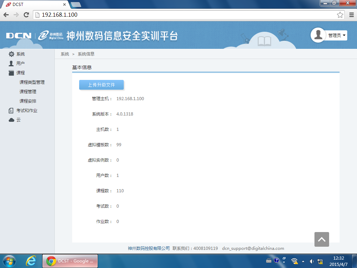This screenshot has height=268, width=357.
Task: Open the 用户 person icon in sidebar
Action: click(11, 64)
